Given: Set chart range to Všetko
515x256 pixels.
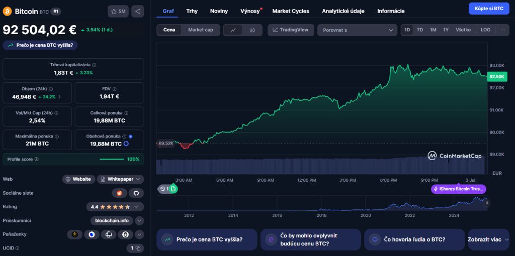Looking at the screenshot, I should [463, 30].
